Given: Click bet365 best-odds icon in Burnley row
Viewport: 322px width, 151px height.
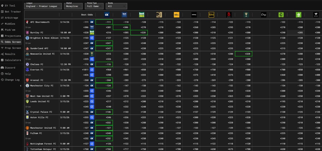Looking at the screenshot, I should coord(92,32).
